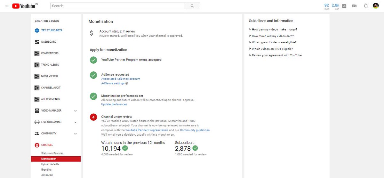Open Advanced channel settings
Viewport: 384px width, 178px height.
(x=47, y=175)
